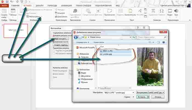Switch to the АНИМАЦИЯ tab

[66, 6]
